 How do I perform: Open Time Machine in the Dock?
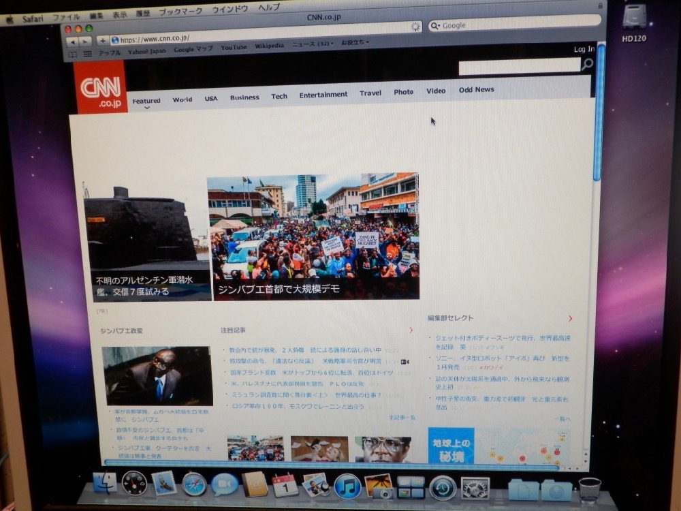click(443, 488)
